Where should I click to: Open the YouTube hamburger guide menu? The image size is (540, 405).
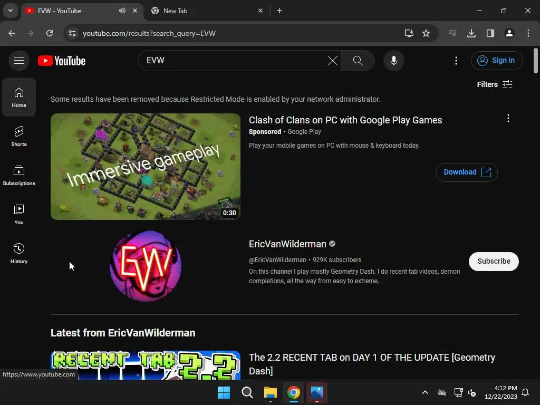19,61
